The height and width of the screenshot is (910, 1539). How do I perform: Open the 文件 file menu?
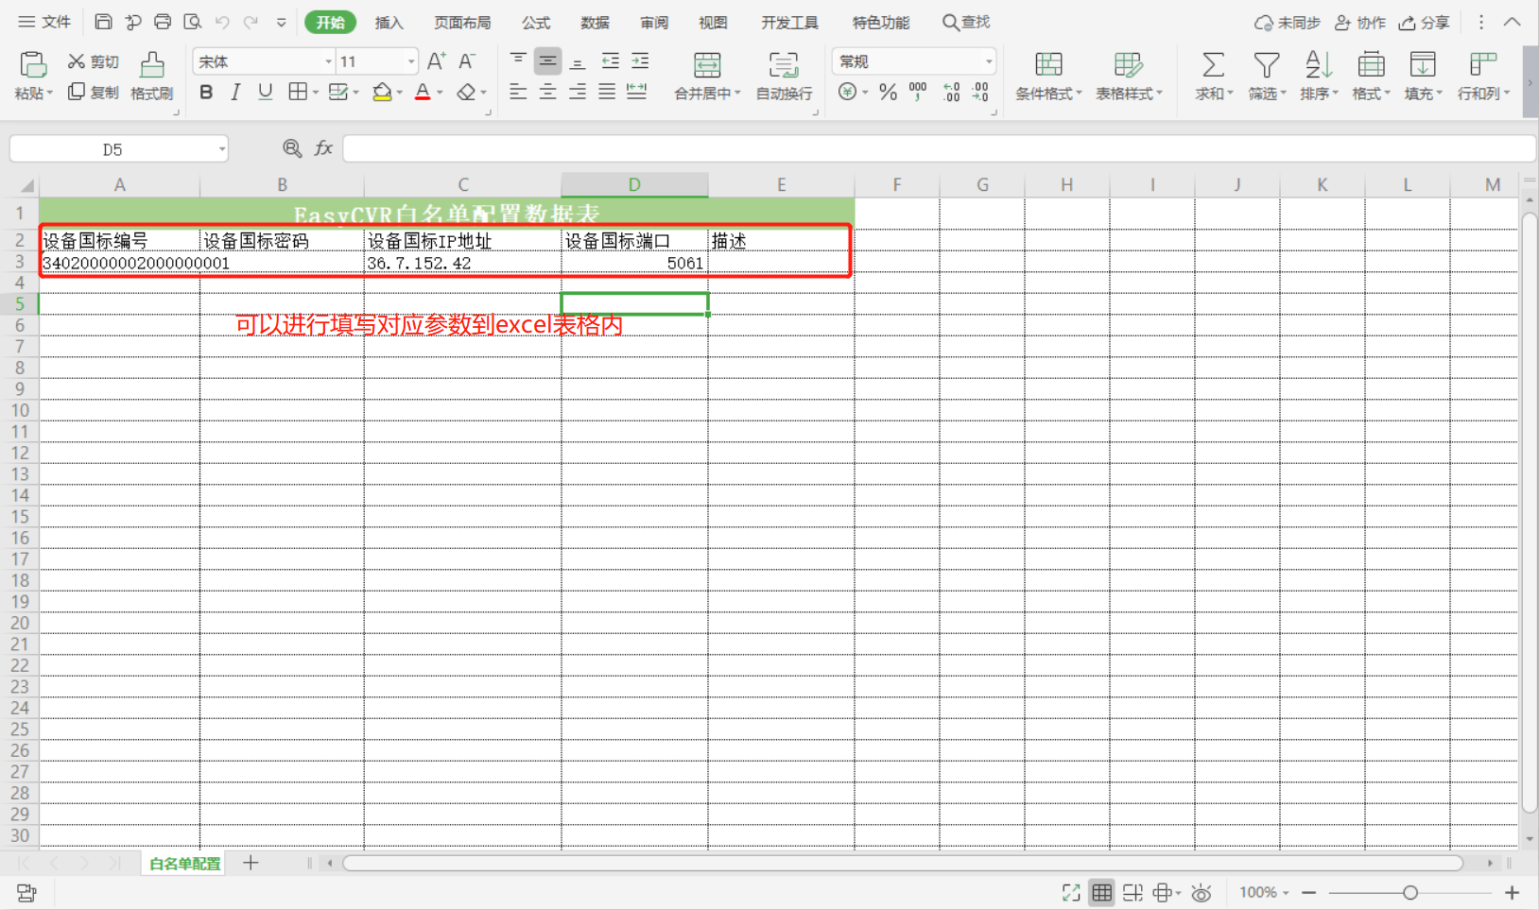(x=44, y=22)
